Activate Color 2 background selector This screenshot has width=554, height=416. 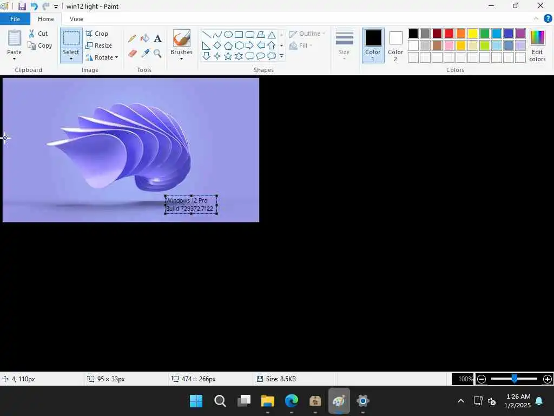[x=395, y=45]
